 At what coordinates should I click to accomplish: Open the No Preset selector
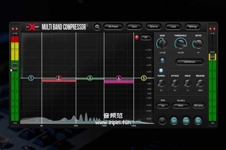(x=113, y=26)
